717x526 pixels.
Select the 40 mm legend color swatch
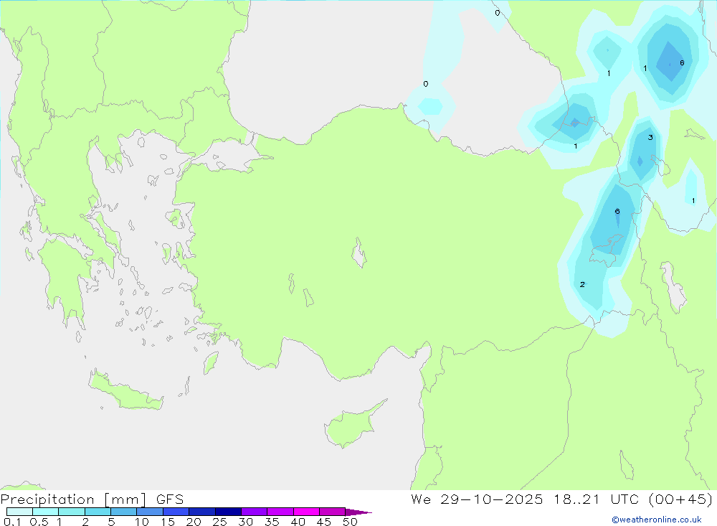tap(306, 512)
